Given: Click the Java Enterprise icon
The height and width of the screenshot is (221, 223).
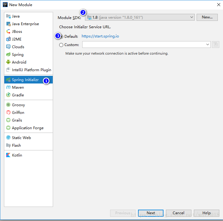Looking at the screenshot, I should (x=8, y=24).
